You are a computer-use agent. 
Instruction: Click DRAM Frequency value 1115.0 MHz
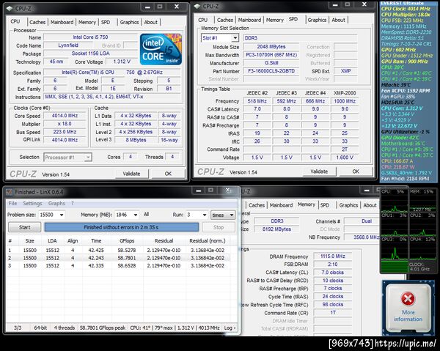coord(333,256)
